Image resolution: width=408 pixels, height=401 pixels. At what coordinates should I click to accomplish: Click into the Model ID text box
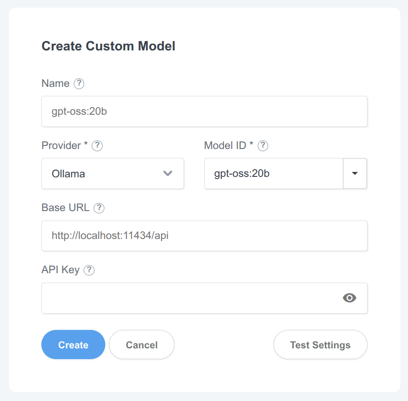pyautogui.click(x=273, y=173)
